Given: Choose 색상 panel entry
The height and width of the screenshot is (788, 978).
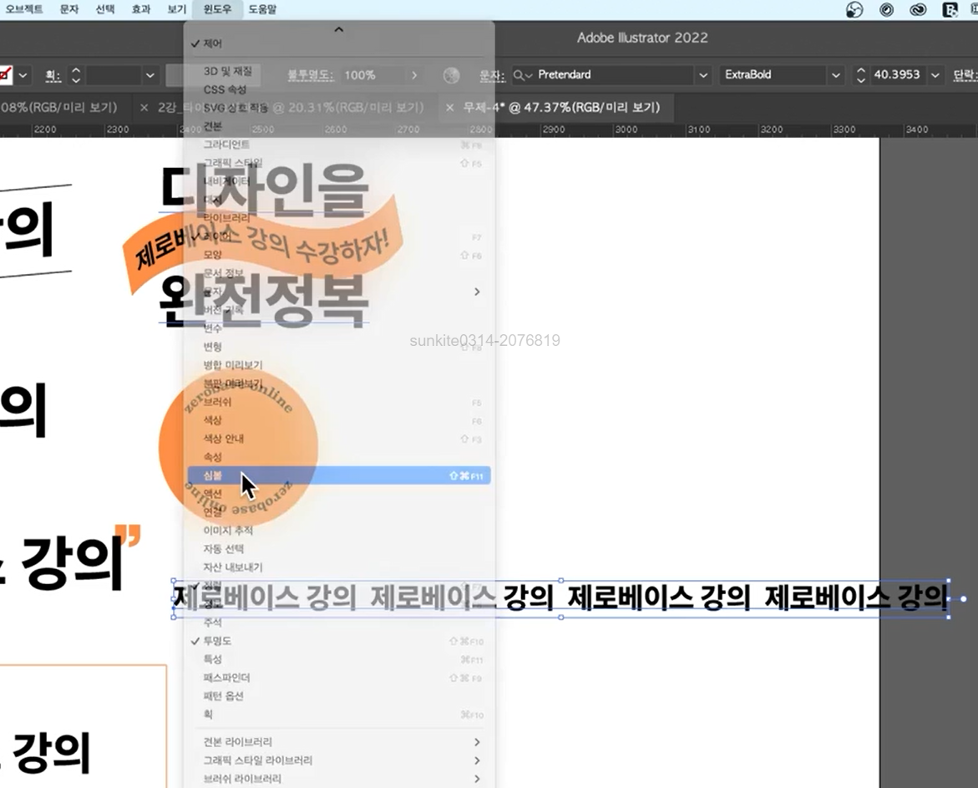Looking at the screenshot, I should point(339,420).
